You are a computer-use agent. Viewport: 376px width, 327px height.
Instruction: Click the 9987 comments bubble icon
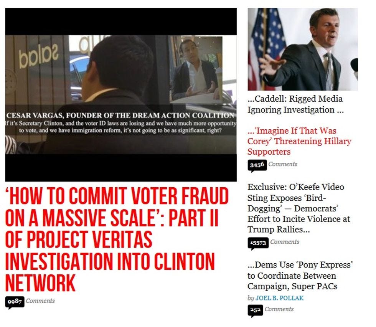tap(15, 302)
